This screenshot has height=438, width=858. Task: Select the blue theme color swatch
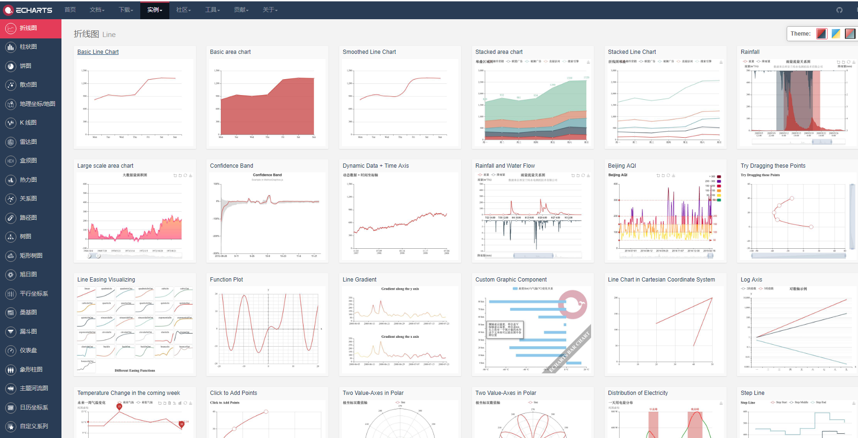836,33
